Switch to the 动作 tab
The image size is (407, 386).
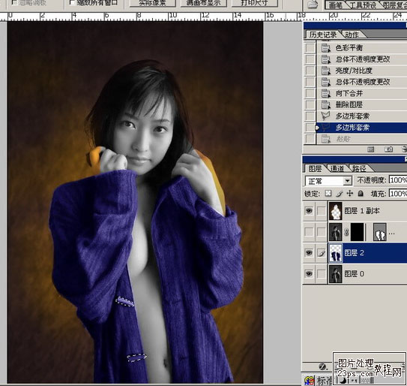pyautogui.click(x=352, y=35)
